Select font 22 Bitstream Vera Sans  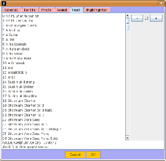(64, 120)
